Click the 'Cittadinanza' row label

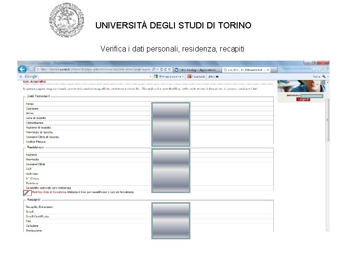point(35,123)
